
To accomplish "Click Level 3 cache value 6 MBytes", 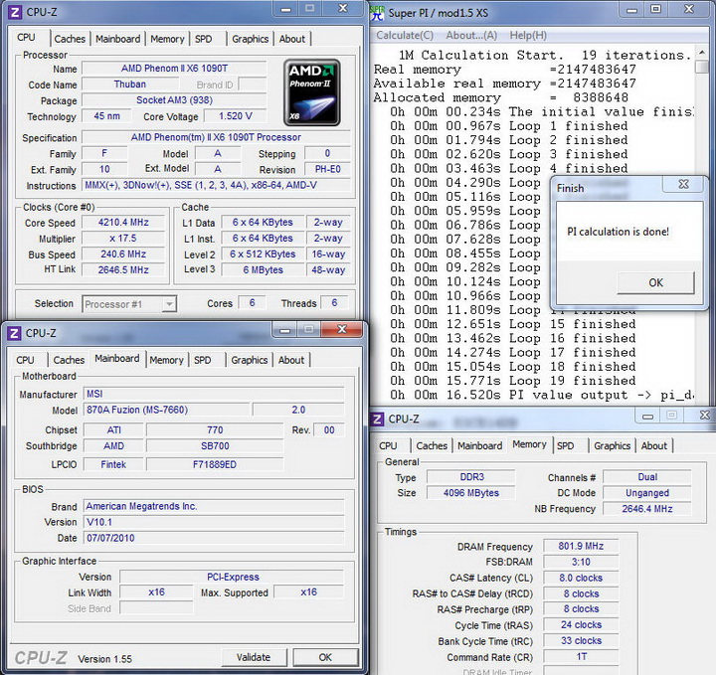I will click(263, 269).
